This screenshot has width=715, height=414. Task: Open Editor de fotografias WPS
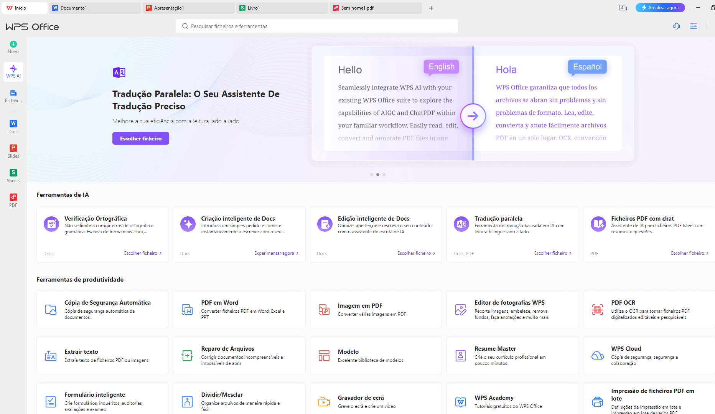[x=512, y=309]
